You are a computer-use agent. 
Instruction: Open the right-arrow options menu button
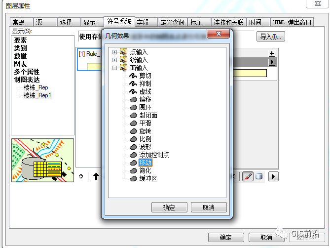point(273,176)
